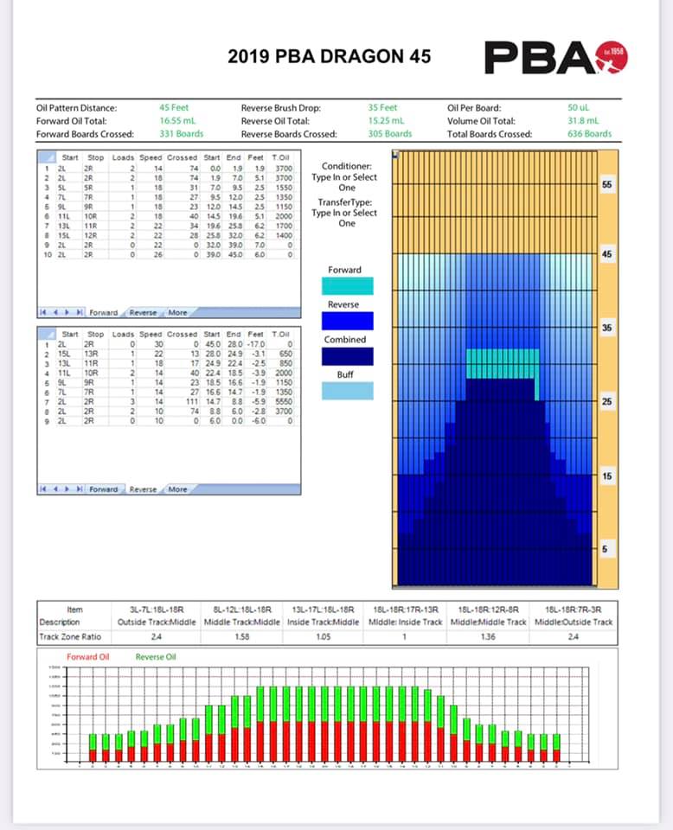Image resolution: width=673 pixels, height=830 pixels.
Task: Click 'Middle: Inside Track' description cell
Action: (x=405, y=622)
